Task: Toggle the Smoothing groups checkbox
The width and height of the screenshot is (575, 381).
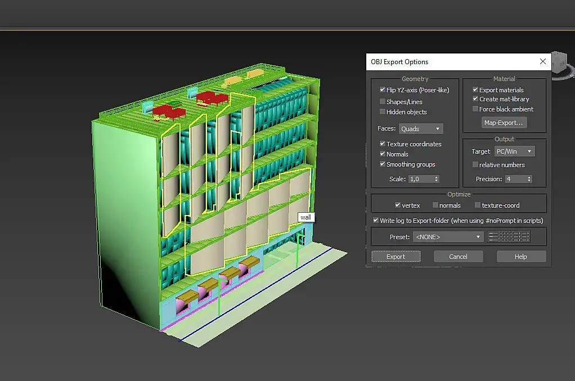Action: click(x=383, y=164)
